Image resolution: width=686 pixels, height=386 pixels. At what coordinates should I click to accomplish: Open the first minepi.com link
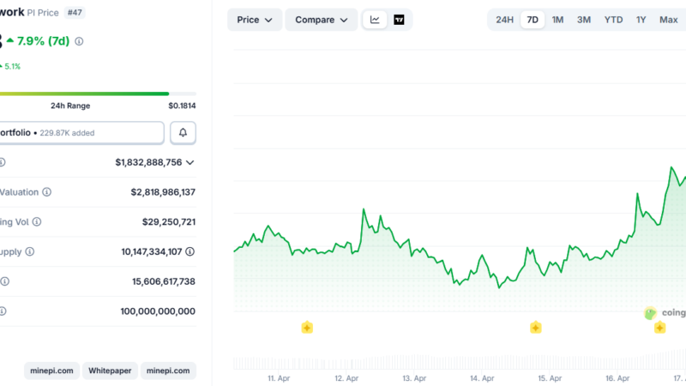[x=51, y=371]
